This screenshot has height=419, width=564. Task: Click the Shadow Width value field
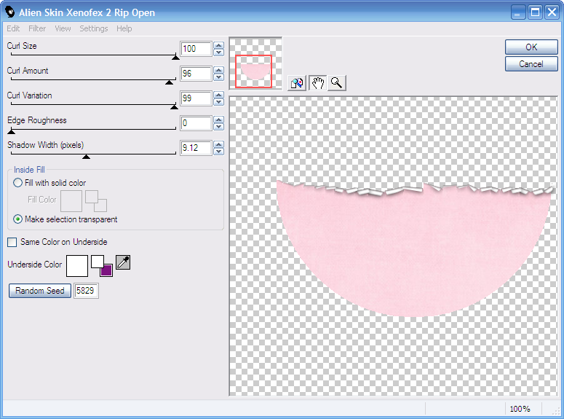[196, 148]
